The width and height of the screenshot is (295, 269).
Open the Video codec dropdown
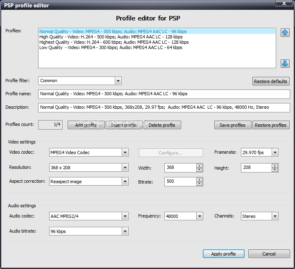[125, 152]
